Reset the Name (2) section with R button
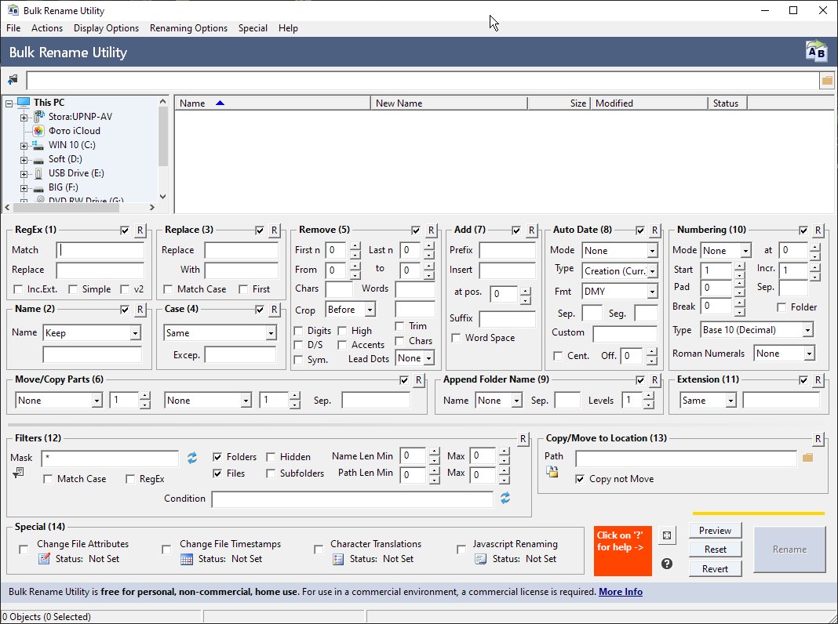This screenshot has width=838, height=624. pos(140,310)
